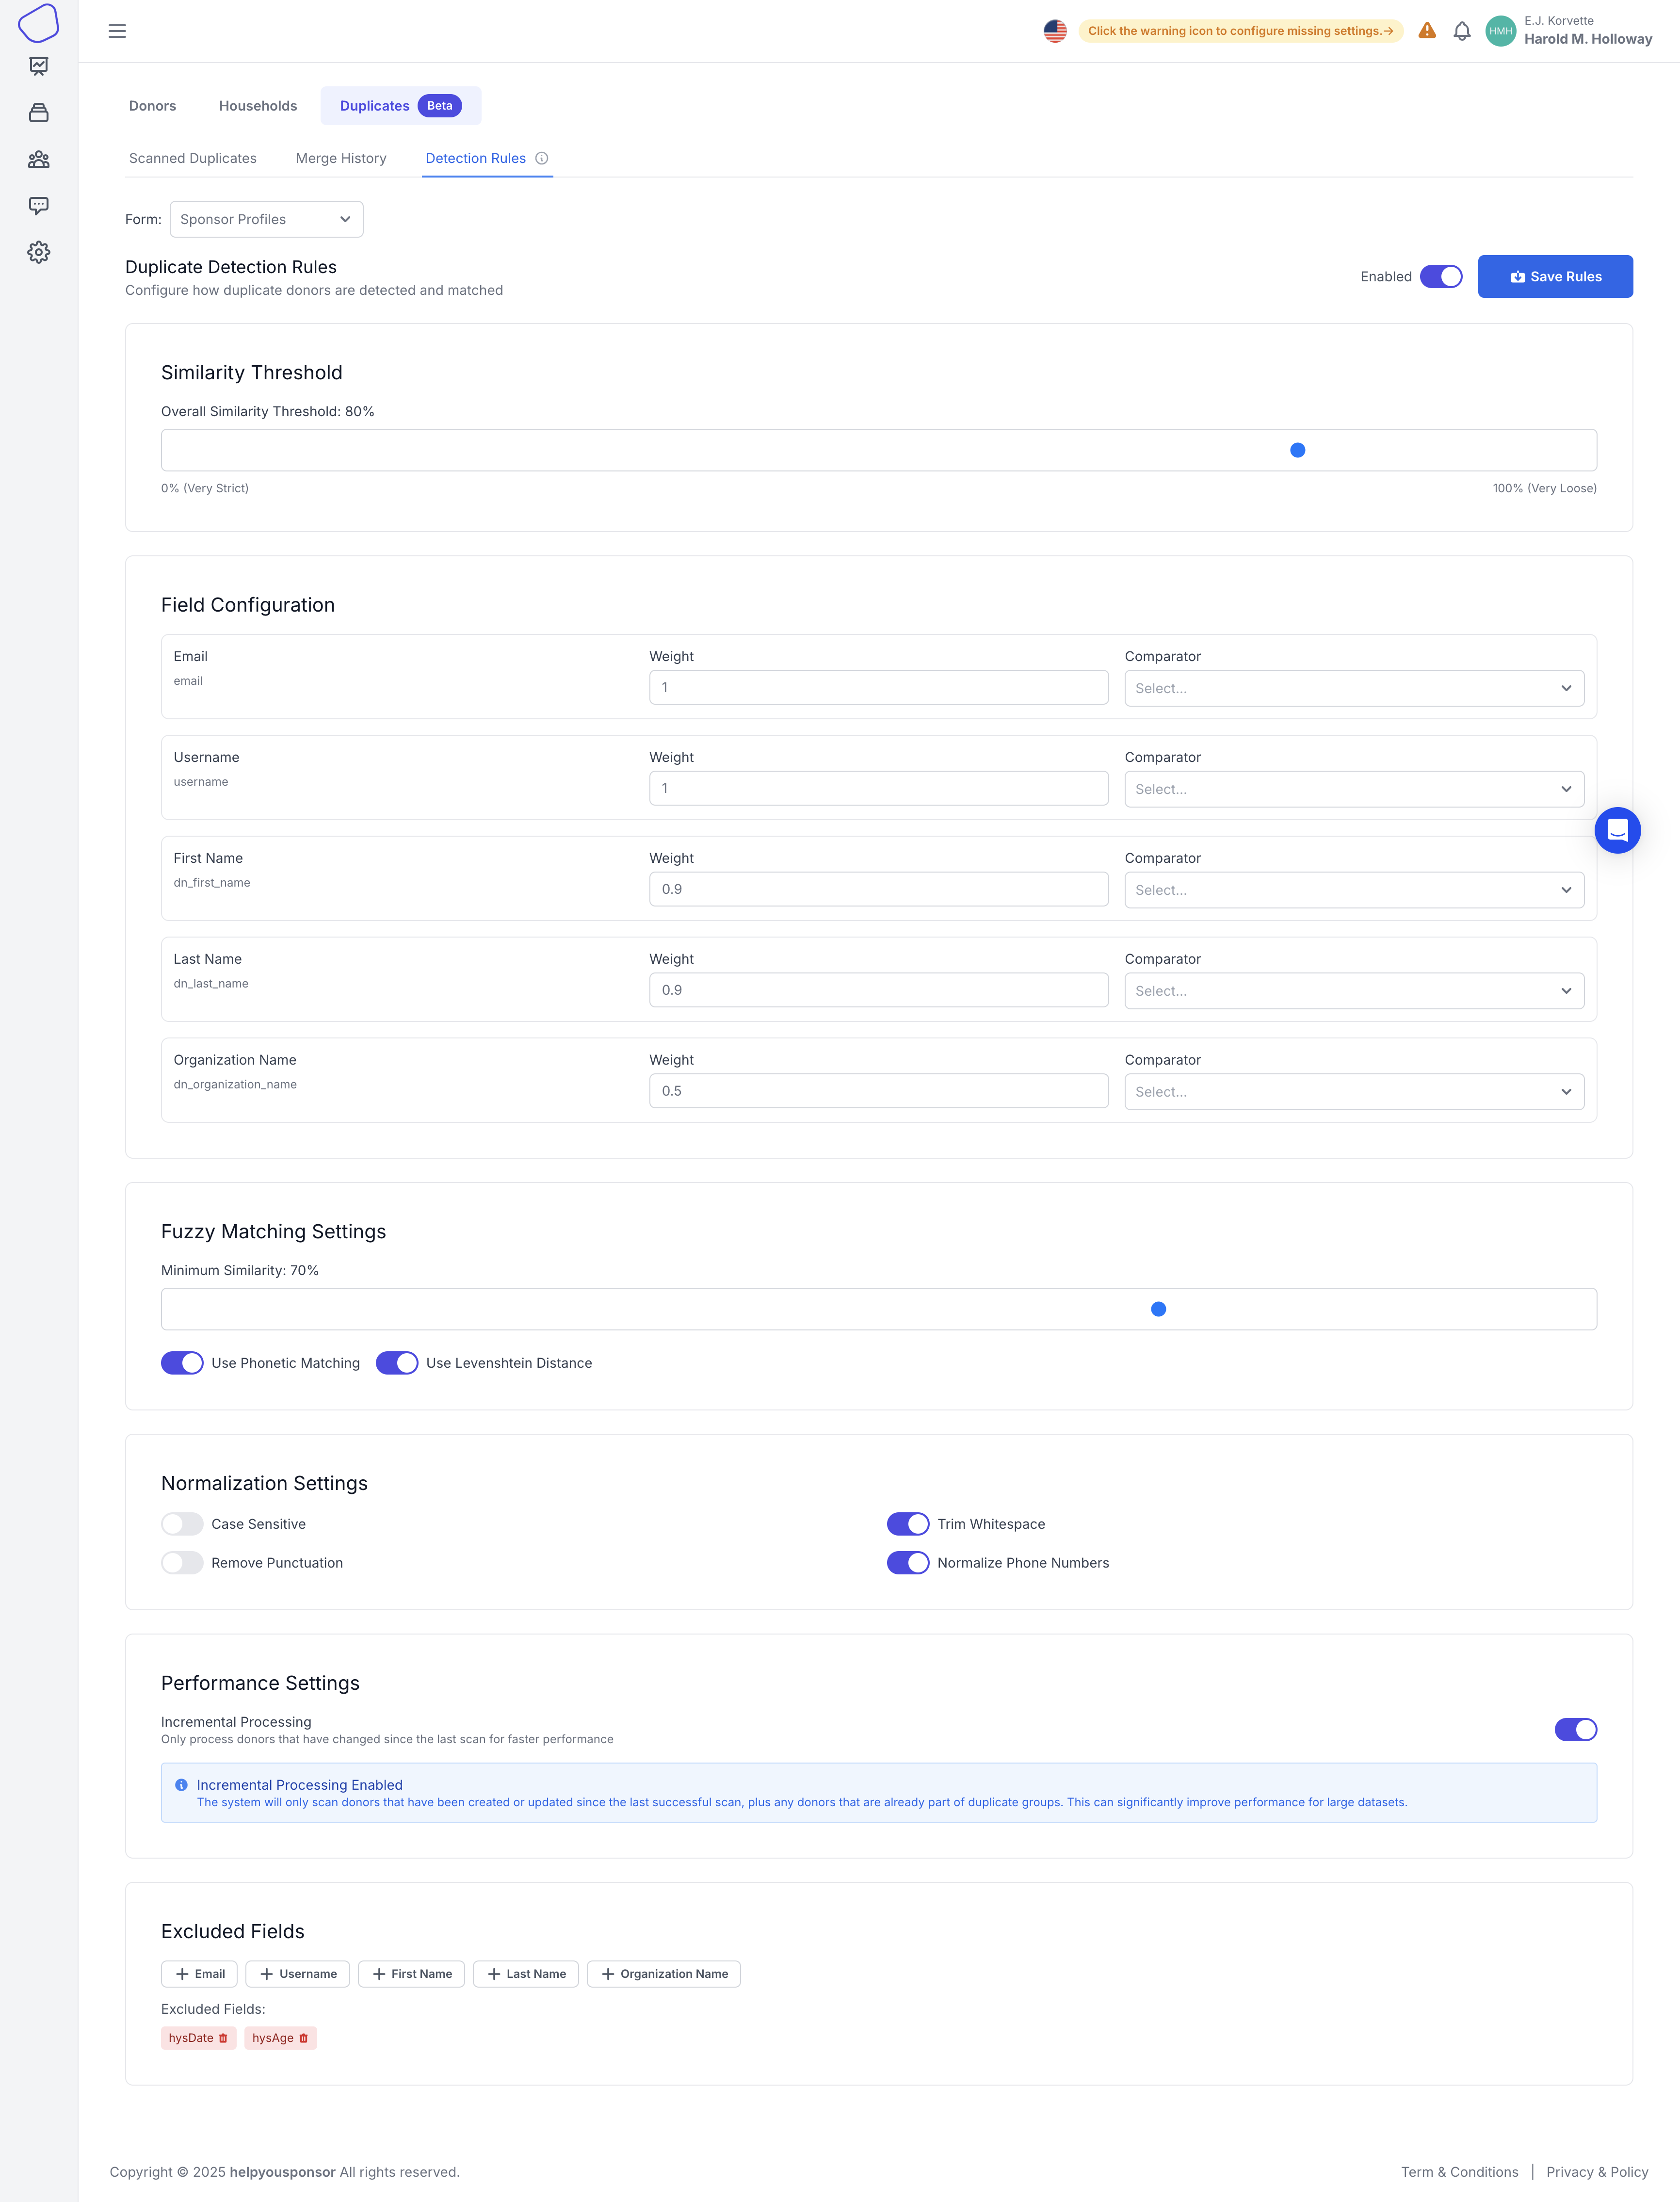Open the Form Sponsor Profiles dropdown
1680x2202 pixels.
[x=266, y=219]
